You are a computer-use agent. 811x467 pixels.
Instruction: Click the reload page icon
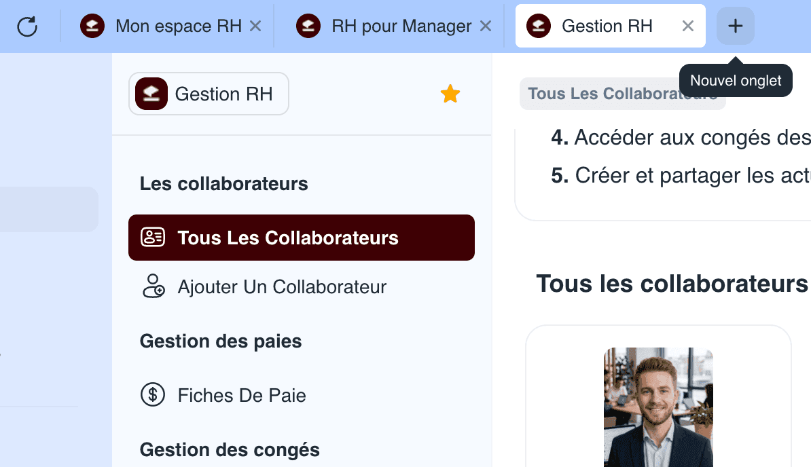pos(27,26)
